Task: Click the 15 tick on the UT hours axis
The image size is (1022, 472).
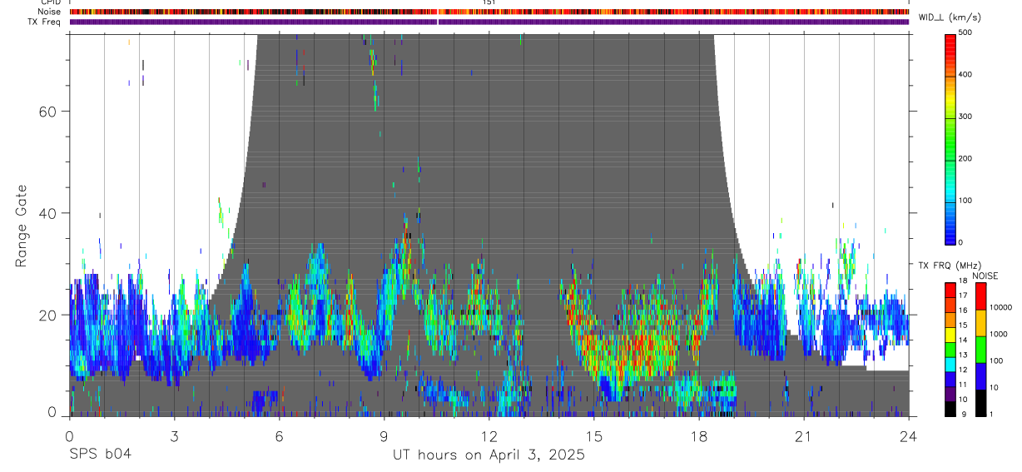Action: (x=594, y=435)
